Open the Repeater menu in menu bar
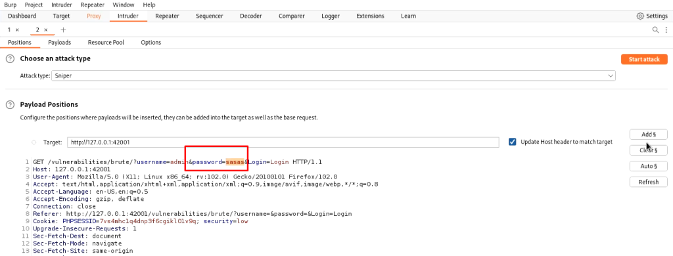Viewport: 673px width, 256px height. point(92,5)
